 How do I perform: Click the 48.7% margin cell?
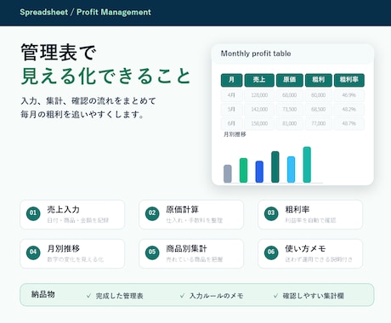(x=349, y=123)
